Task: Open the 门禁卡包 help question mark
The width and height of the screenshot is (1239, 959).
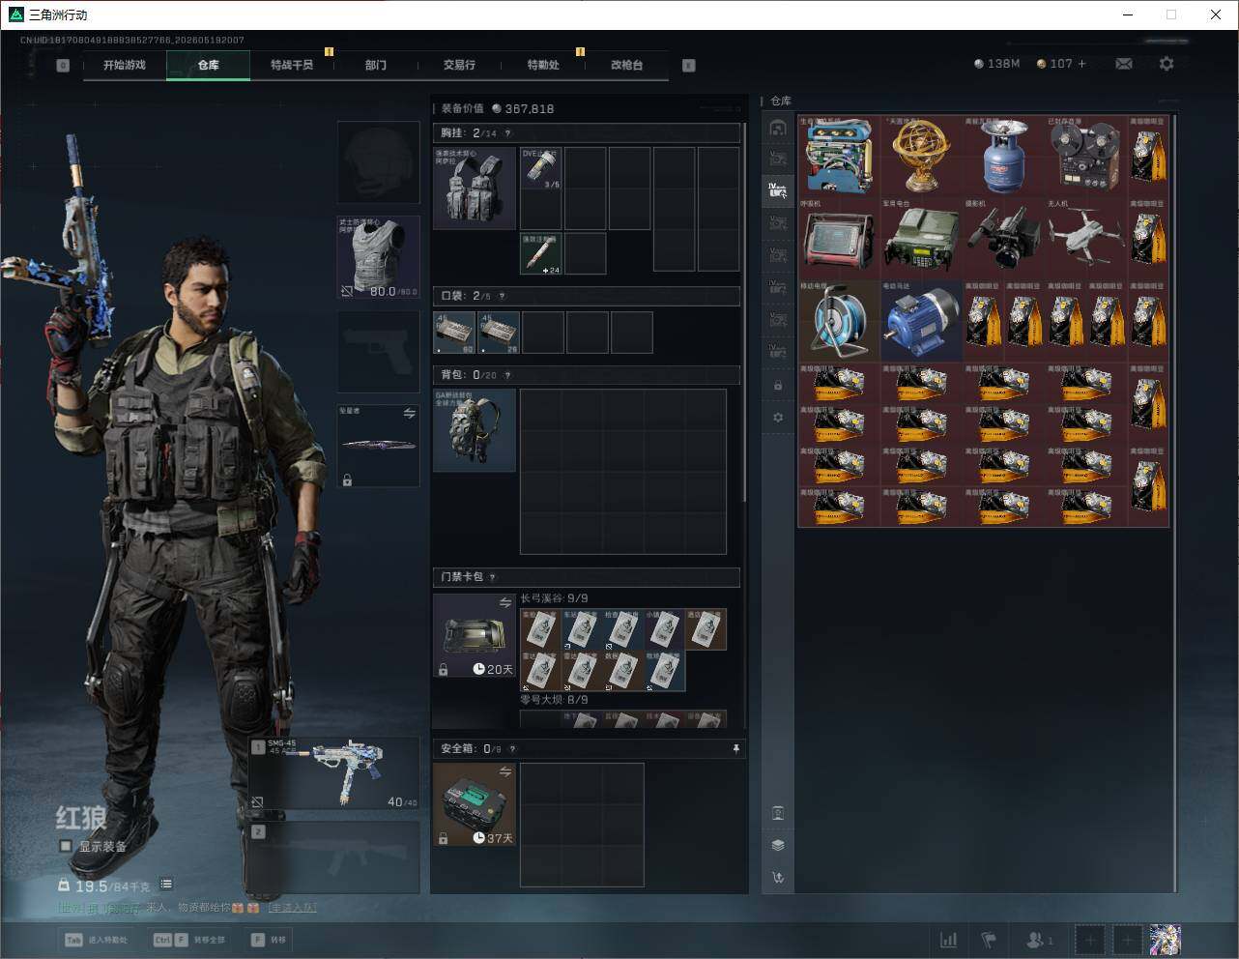Action: coord(493,577)
